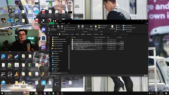Open Objetos 3D in navigation pane
Viewport: 169px width, 95px height.
pyautogui.click(x=56, y=69)
